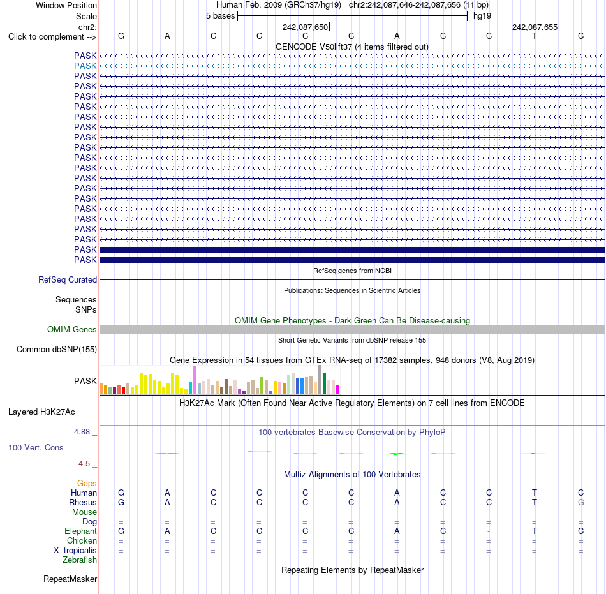This screenshot has height=594, width=606.
Task: Click the grayed G in the Rhesus row
Action: pyautogui.click(x=580, y=502)
